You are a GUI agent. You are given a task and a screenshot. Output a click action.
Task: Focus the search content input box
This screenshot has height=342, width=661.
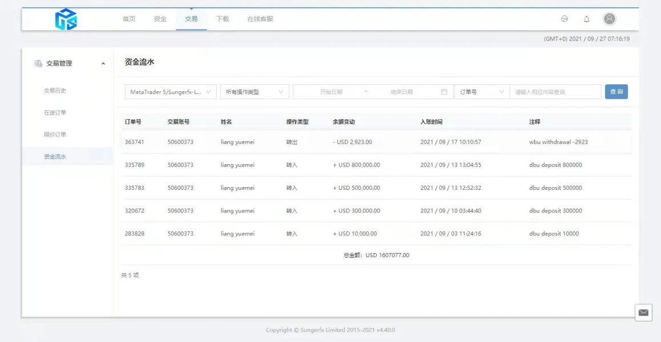click(555, 92)
